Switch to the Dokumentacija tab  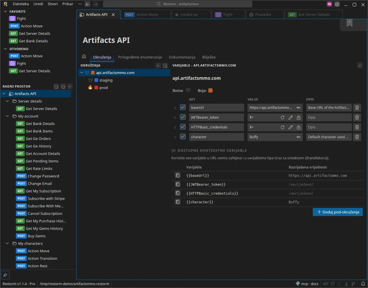(182, 57)
